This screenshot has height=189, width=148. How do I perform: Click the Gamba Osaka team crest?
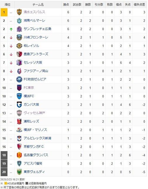coord(19,105)
